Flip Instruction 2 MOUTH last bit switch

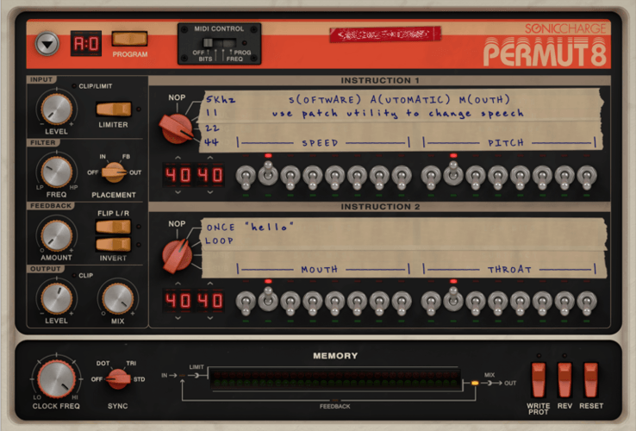402,303
